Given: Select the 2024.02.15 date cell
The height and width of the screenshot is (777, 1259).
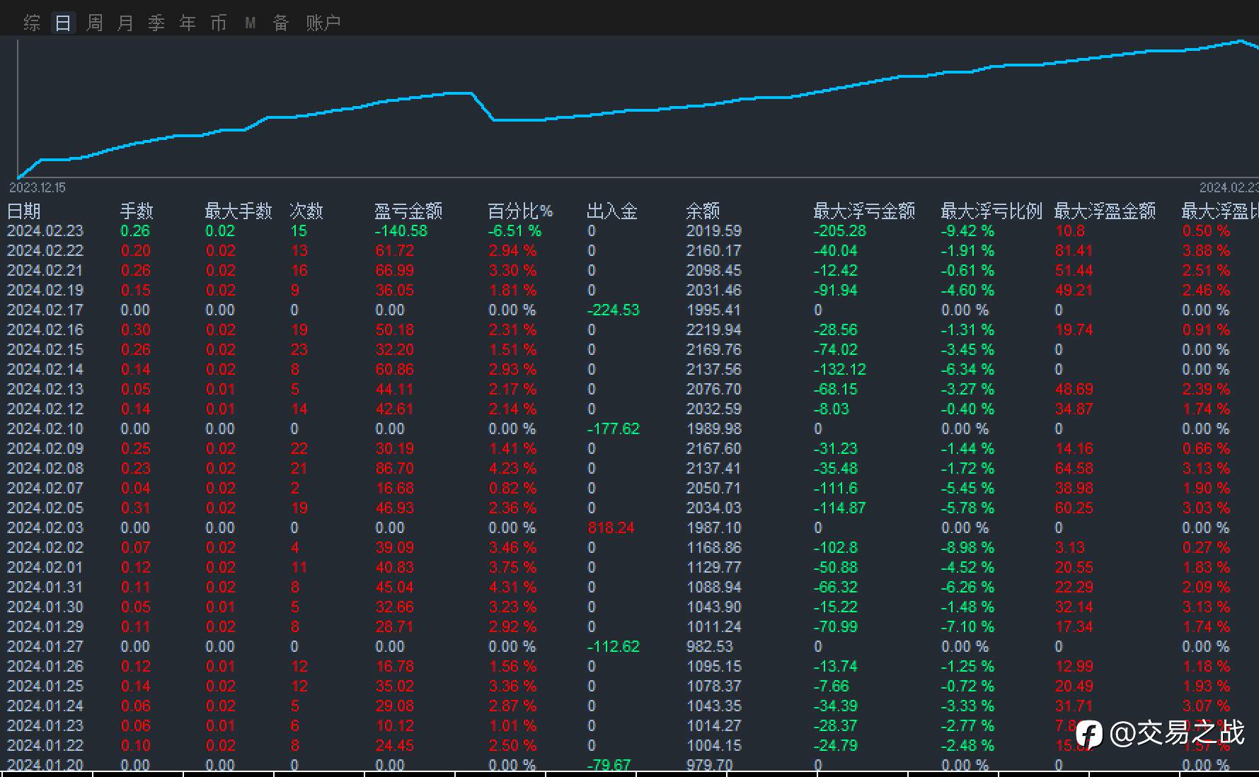Looking at the screenshot, I should click(x=45, y=350).
